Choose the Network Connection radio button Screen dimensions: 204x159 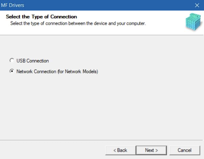[12, 71]
